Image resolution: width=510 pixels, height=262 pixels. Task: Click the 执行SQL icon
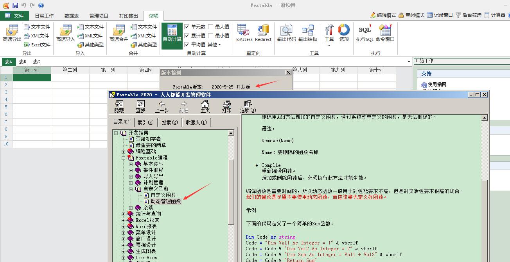click(365, 34)
